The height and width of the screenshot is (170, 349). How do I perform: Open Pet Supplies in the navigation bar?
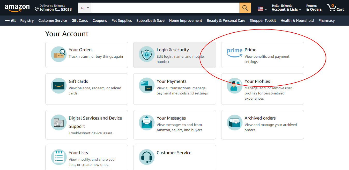click(122, 20)
